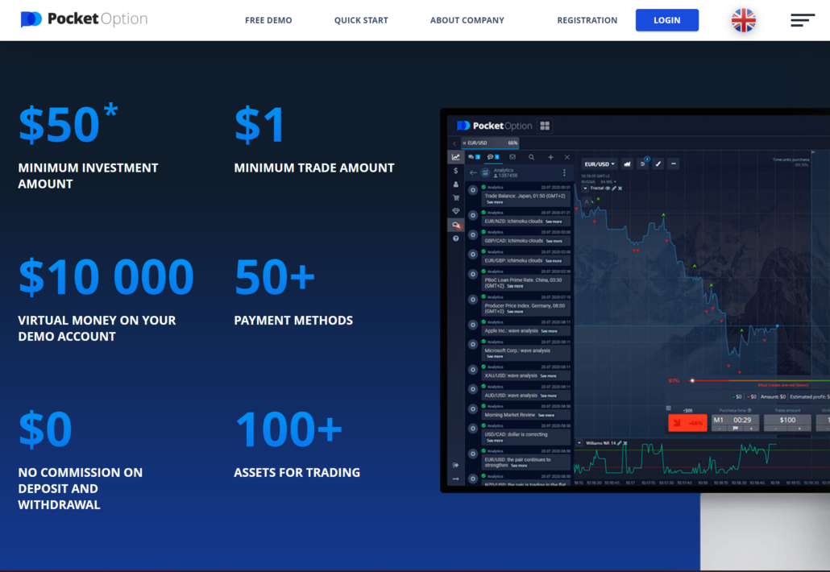830x572 pixels.
Task: Go to ABOUT COMPANY
Action: 467,20
